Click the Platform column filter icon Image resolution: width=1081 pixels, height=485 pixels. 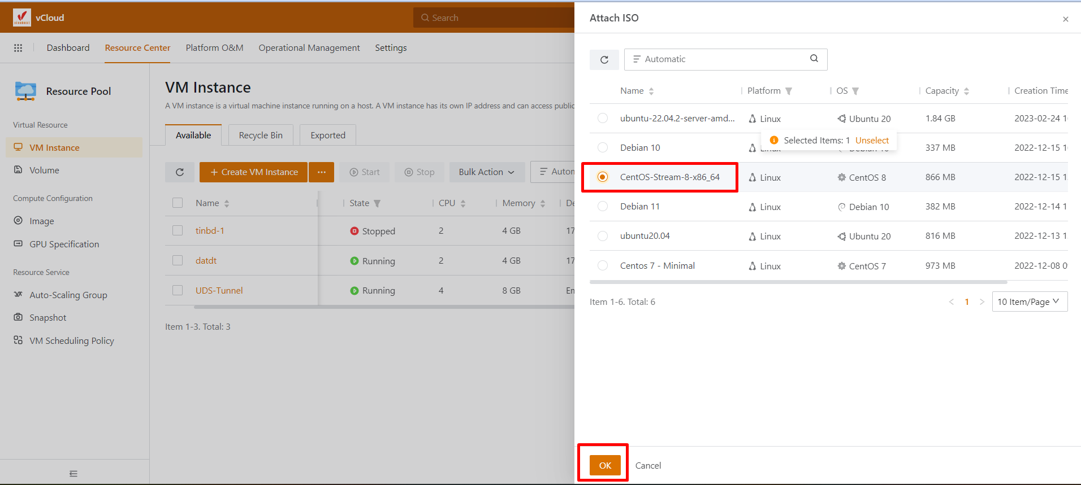789,91
